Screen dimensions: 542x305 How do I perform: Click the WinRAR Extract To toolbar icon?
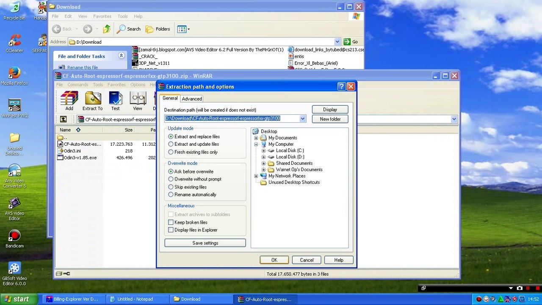coord(92,101)
